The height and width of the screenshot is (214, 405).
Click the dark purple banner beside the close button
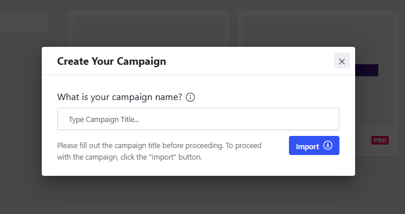(367, 71)
